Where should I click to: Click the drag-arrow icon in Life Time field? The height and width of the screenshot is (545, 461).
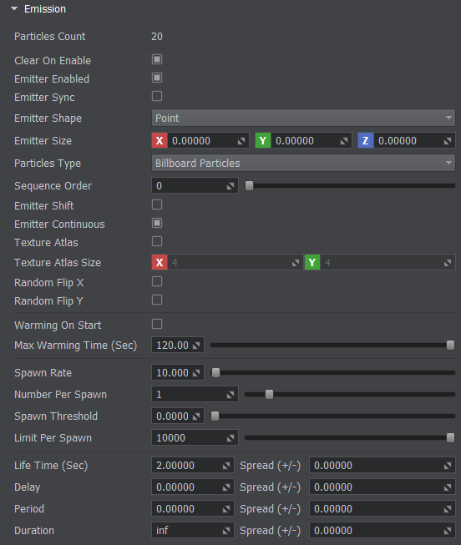point(226,466)
